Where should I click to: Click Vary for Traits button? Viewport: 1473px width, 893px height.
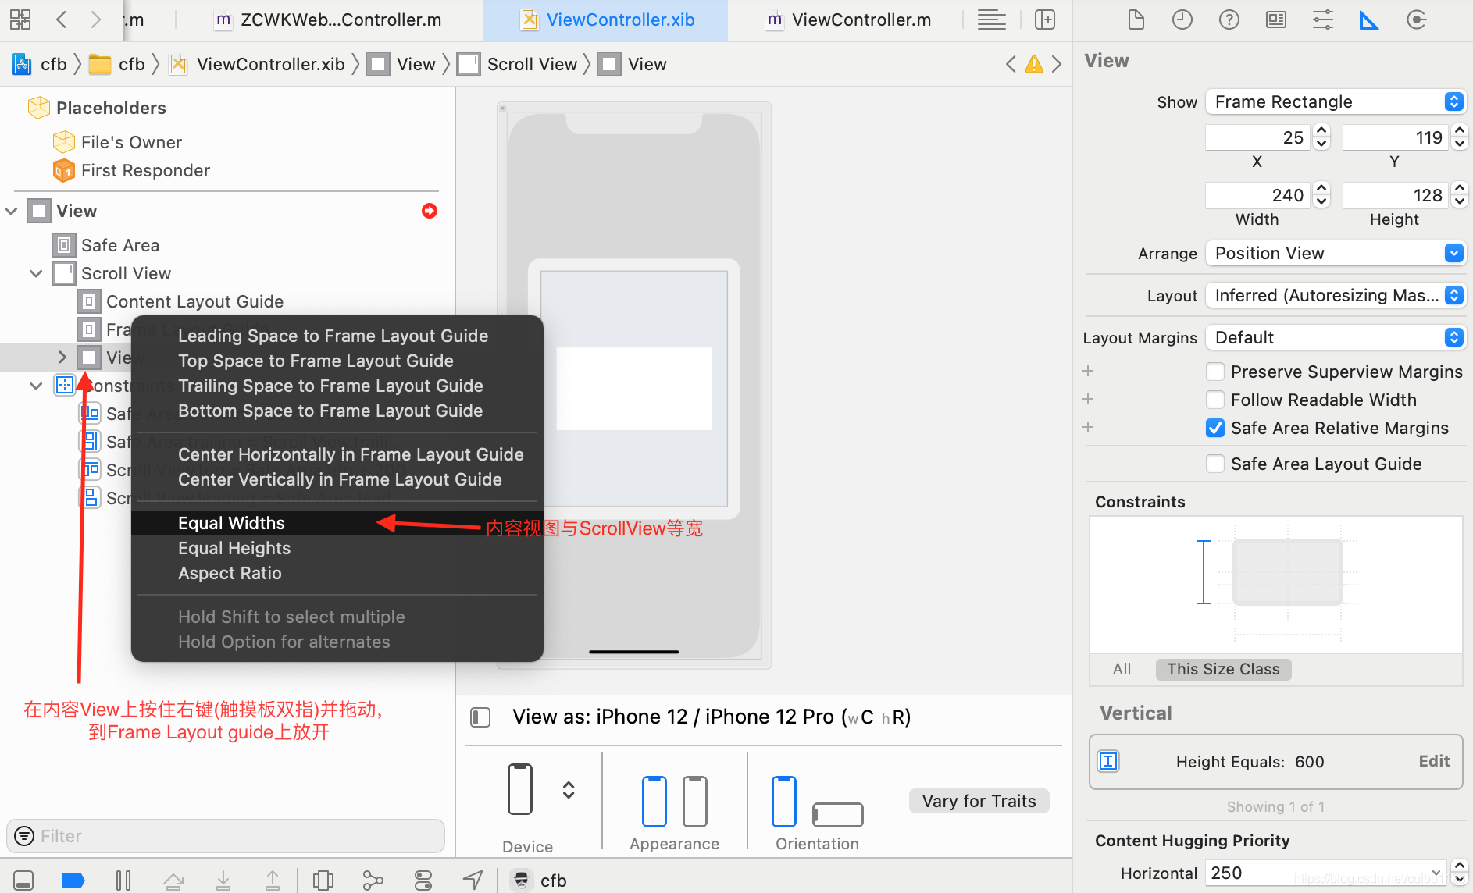tap(979, 801)
